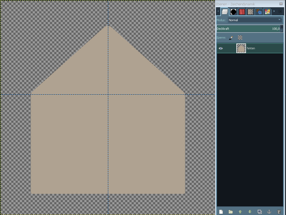Image resolution: width=286 pixels, height=215 pixels.
Task: Hide the hinten layer using eye icon
Action: point(221,48)
